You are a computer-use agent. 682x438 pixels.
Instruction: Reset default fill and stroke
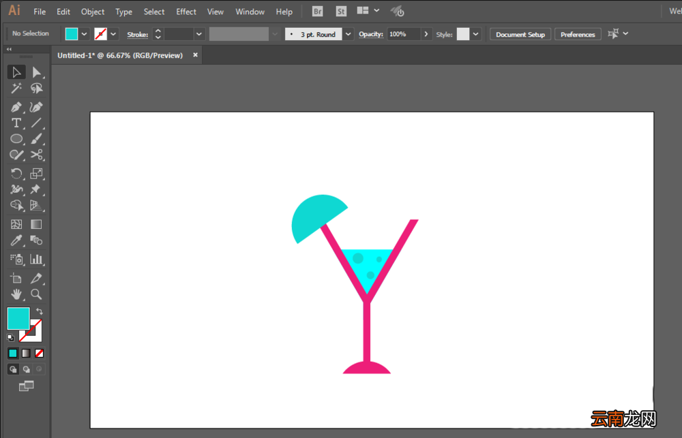10,338
